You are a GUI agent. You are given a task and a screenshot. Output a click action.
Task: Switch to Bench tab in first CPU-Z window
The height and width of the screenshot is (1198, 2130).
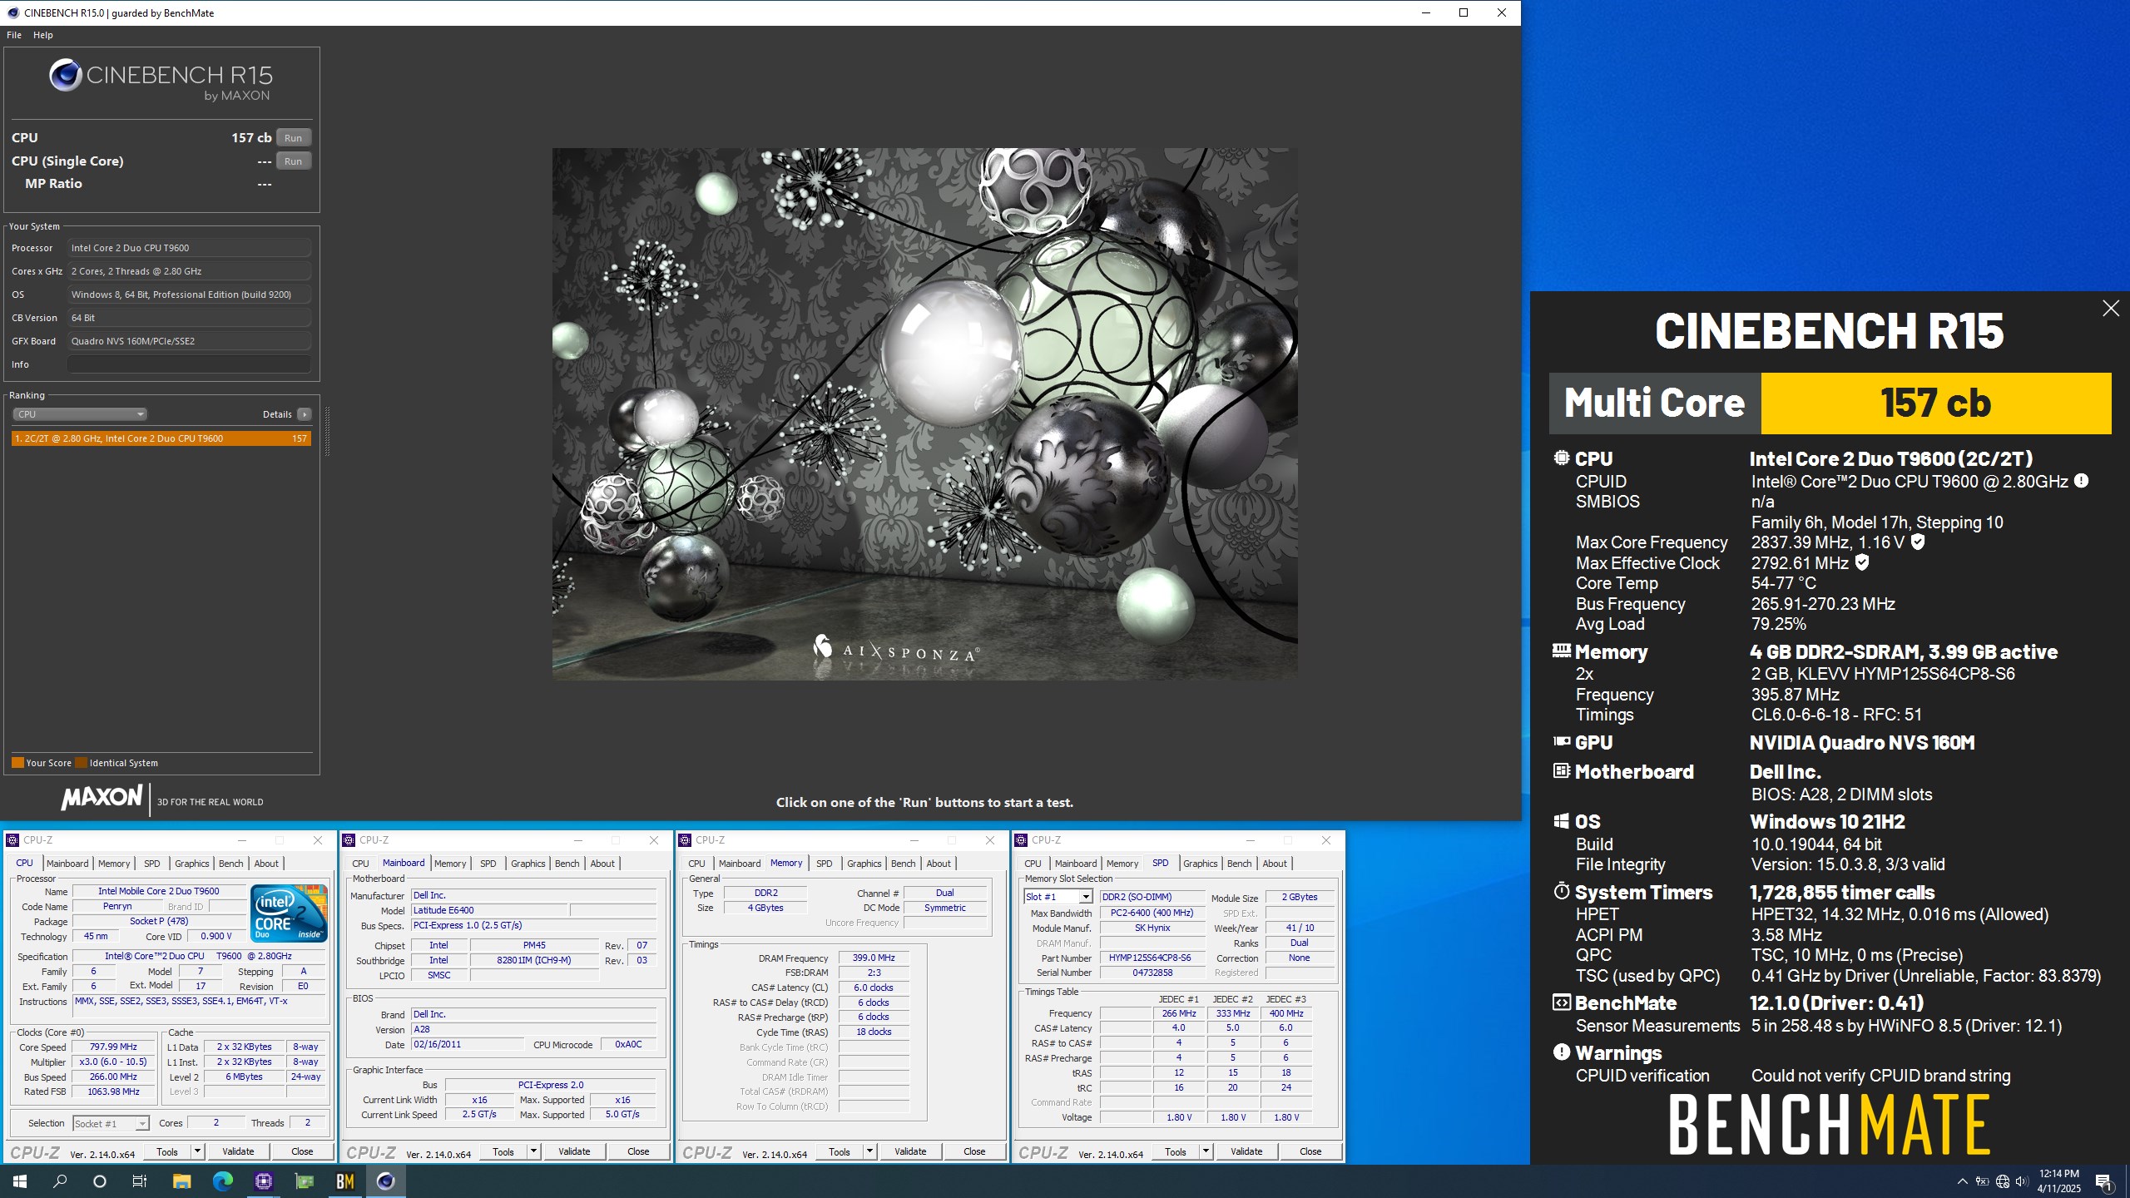[230, 864]
